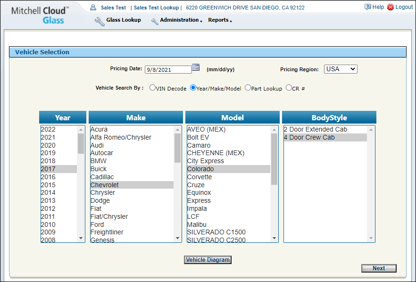Select Buick in the Make list
Screen dimensions: 416x282
(x=132, y=169)
